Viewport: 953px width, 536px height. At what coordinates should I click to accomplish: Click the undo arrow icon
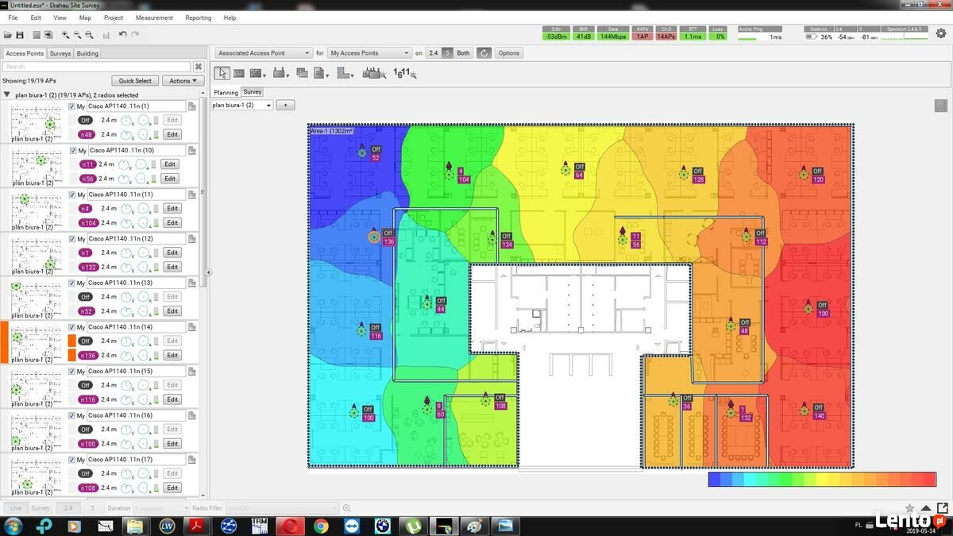122,35
